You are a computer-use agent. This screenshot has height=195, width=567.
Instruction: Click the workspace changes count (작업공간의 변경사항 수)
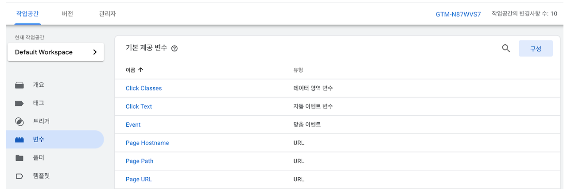524,14
